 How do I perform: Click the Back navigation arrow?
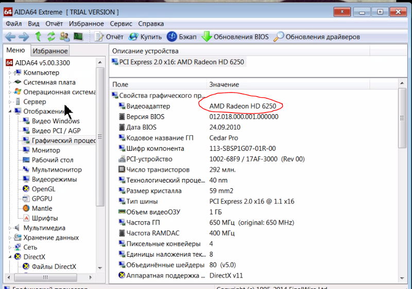pyautogui.click(x=10, y=37)
